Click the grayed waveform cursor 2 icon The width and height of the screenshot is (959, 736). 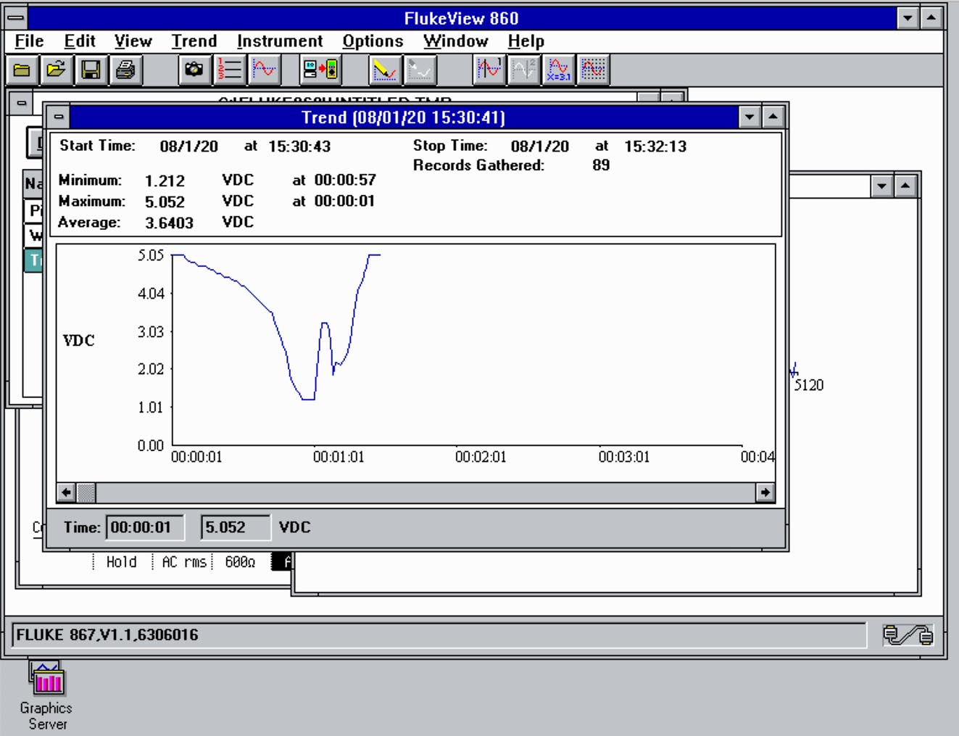coord(523,70)
